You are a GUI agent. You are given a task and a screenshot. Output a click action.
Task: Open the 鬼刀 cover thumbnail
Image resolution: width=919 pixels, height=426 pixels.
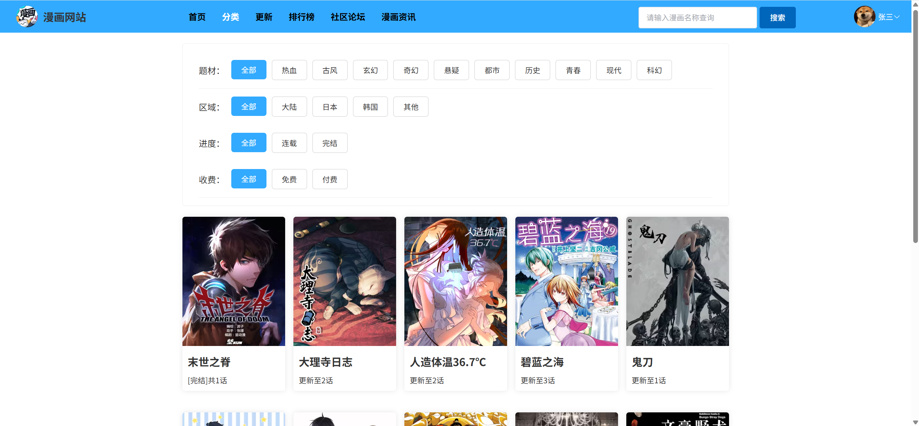point(677,281)
